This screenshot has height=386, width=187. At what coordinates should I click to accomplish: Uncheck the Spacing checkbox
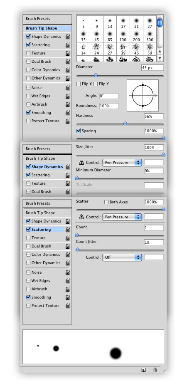click(x=79, y=131)
